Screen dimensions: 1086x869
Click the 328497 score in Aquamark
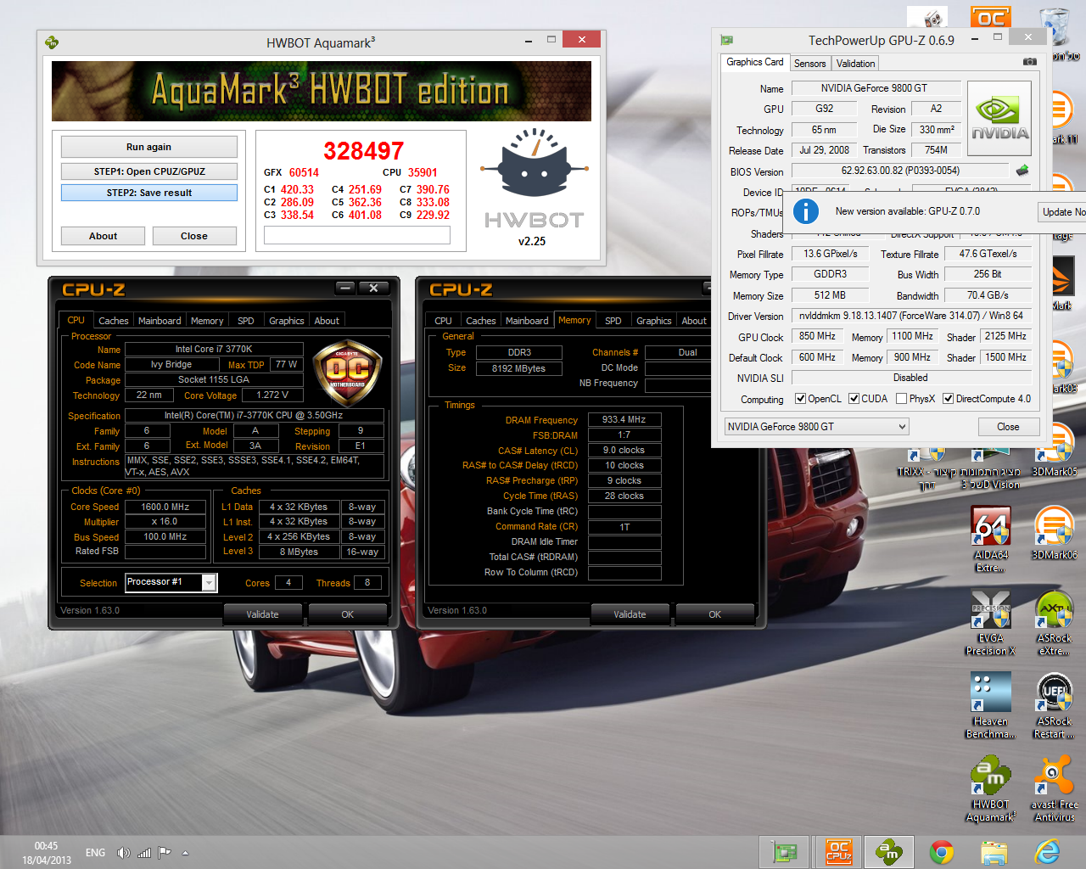tap(364, 151)
